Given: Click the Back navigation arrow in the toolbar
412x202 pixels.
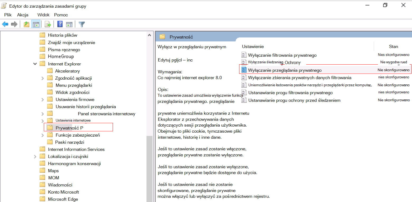Looking at the screenshot, I should (x=5, y=24).
